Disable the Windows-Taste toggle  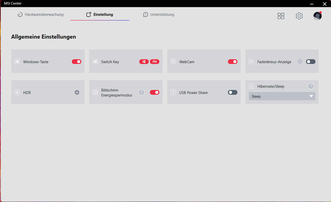[77, 62]
